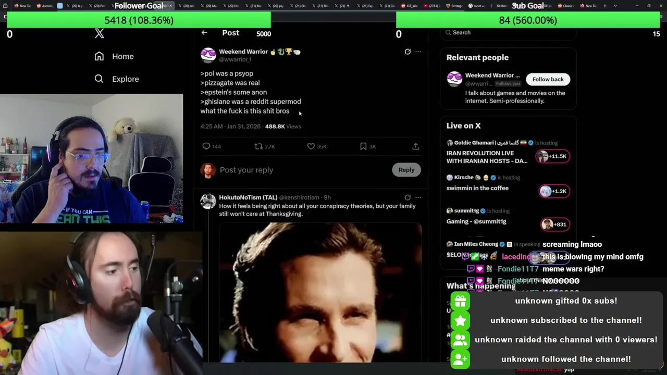Click the share icon on the post

coord(416,146)
